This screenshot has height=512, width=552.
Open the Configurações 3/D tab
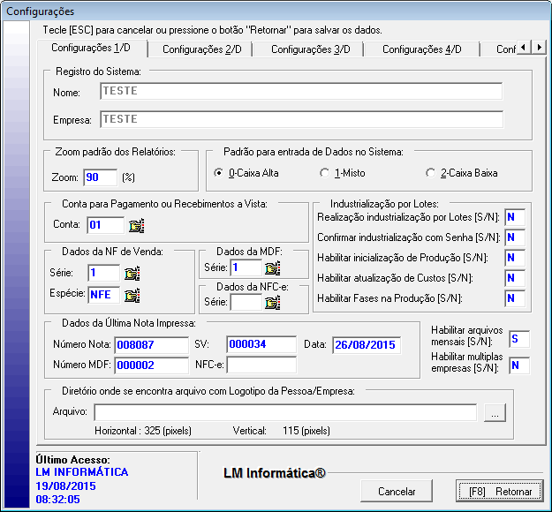point(310,49)
